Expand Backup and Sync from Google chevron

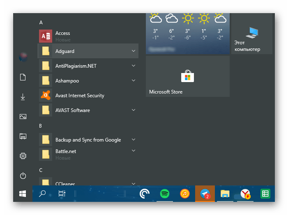click(134, 140)
